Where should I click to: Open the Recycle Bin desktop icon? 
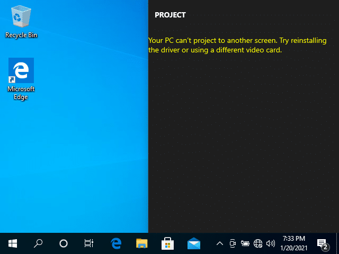click(x=21, y=22)
